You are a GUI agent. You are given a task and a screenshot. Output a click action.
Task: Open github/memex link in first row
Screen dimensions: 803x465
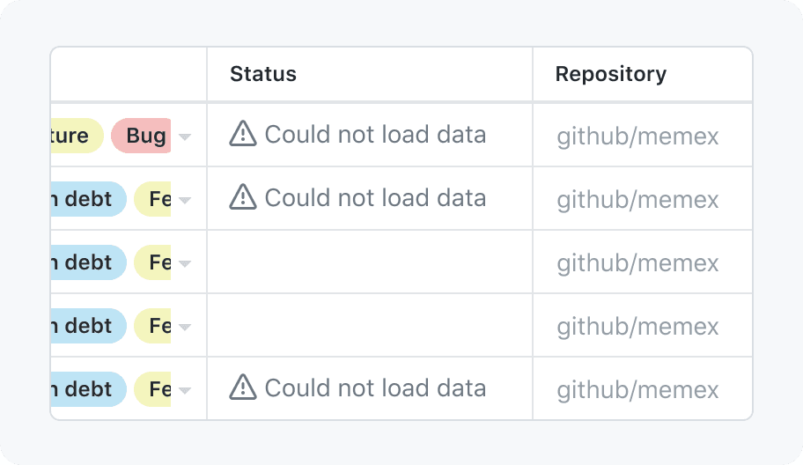coord(637,137)
